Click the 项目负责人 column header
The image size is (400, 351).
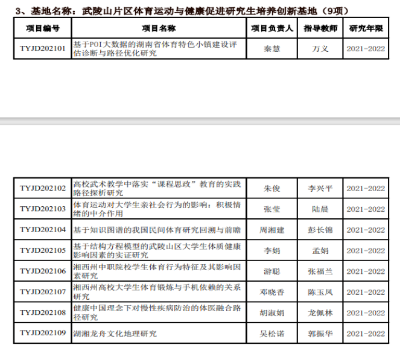coord(272,28)
